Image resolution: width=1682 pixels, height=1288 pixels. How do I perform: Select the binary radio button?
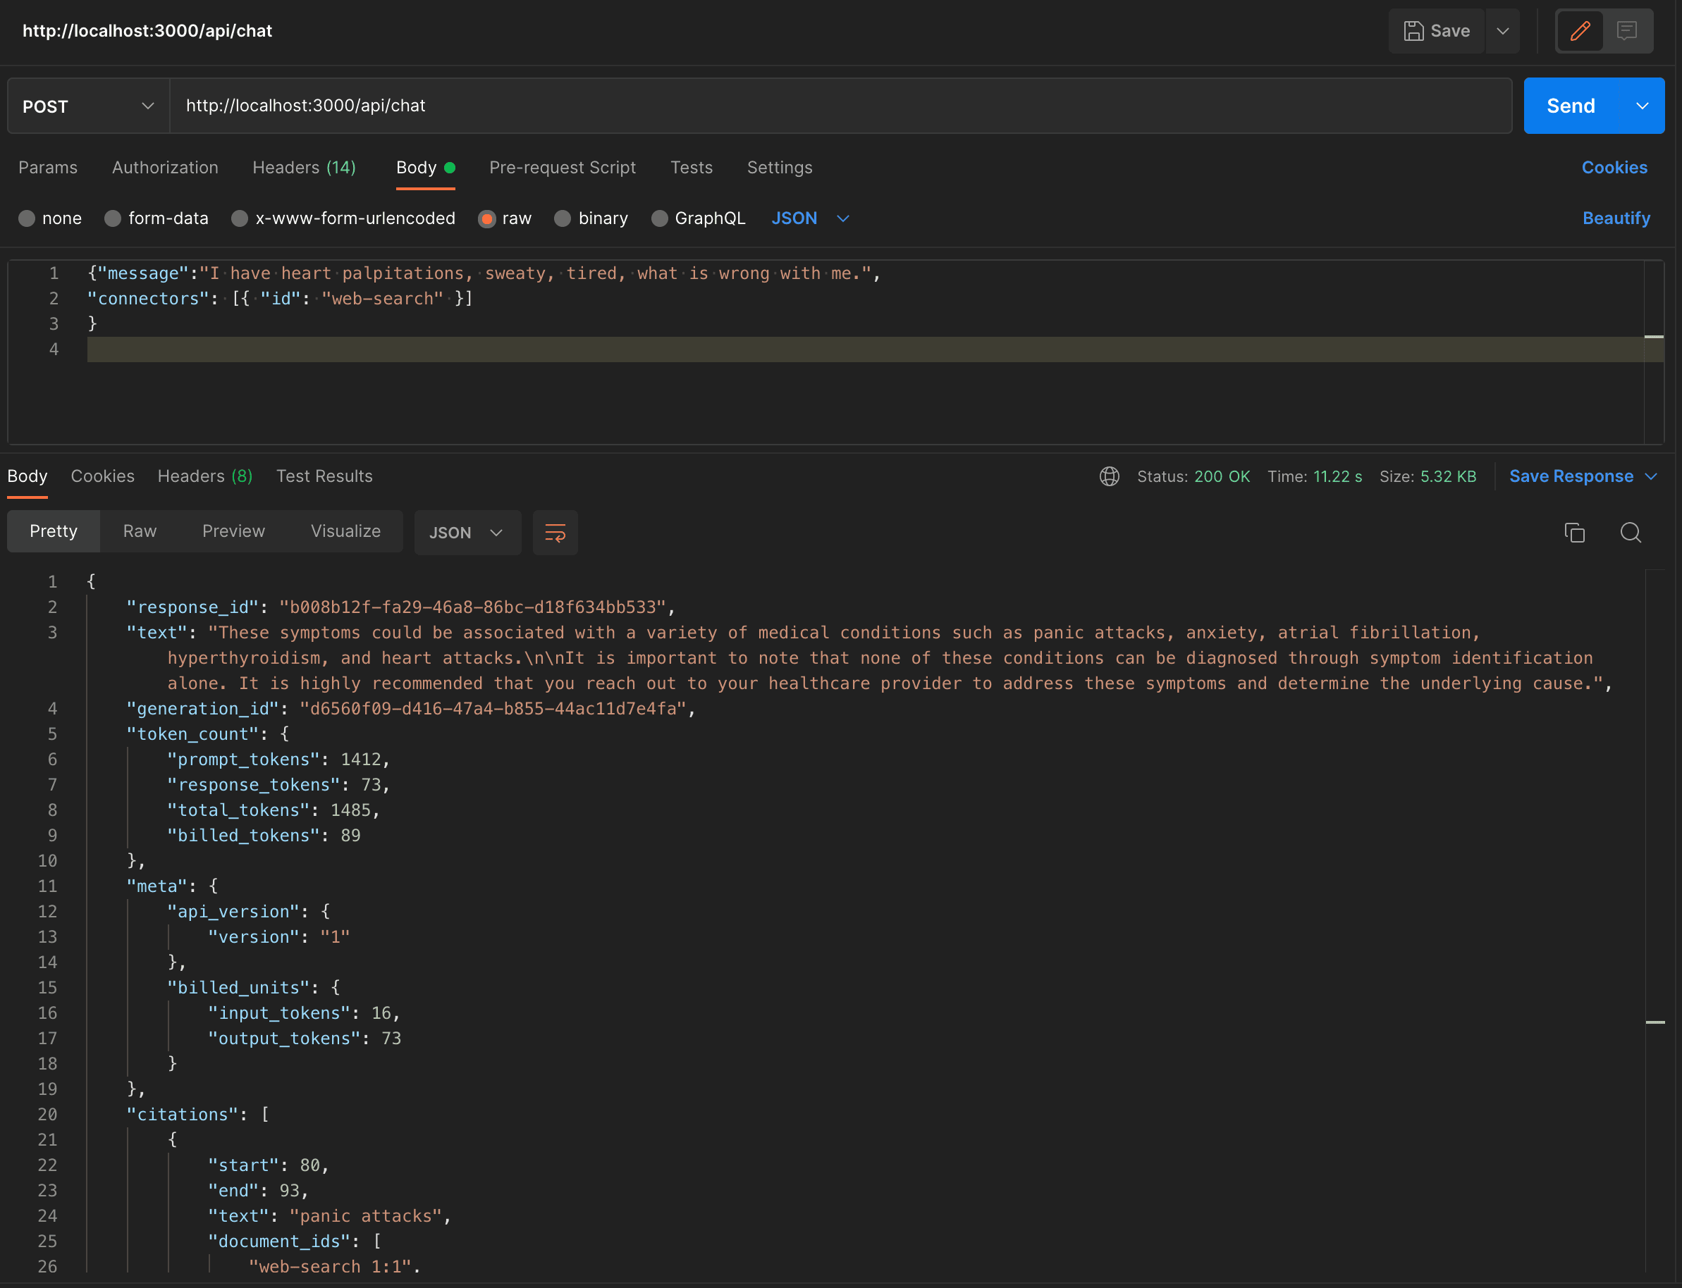563,218
